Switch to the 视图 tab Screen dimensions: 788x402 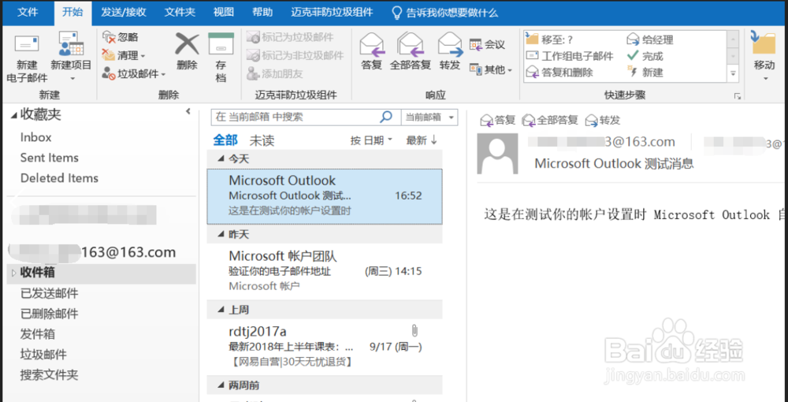point(224,13)
